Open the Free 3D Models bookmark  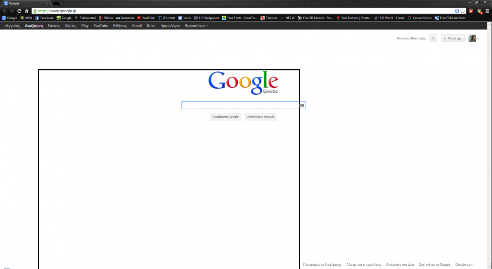(315, 18)
